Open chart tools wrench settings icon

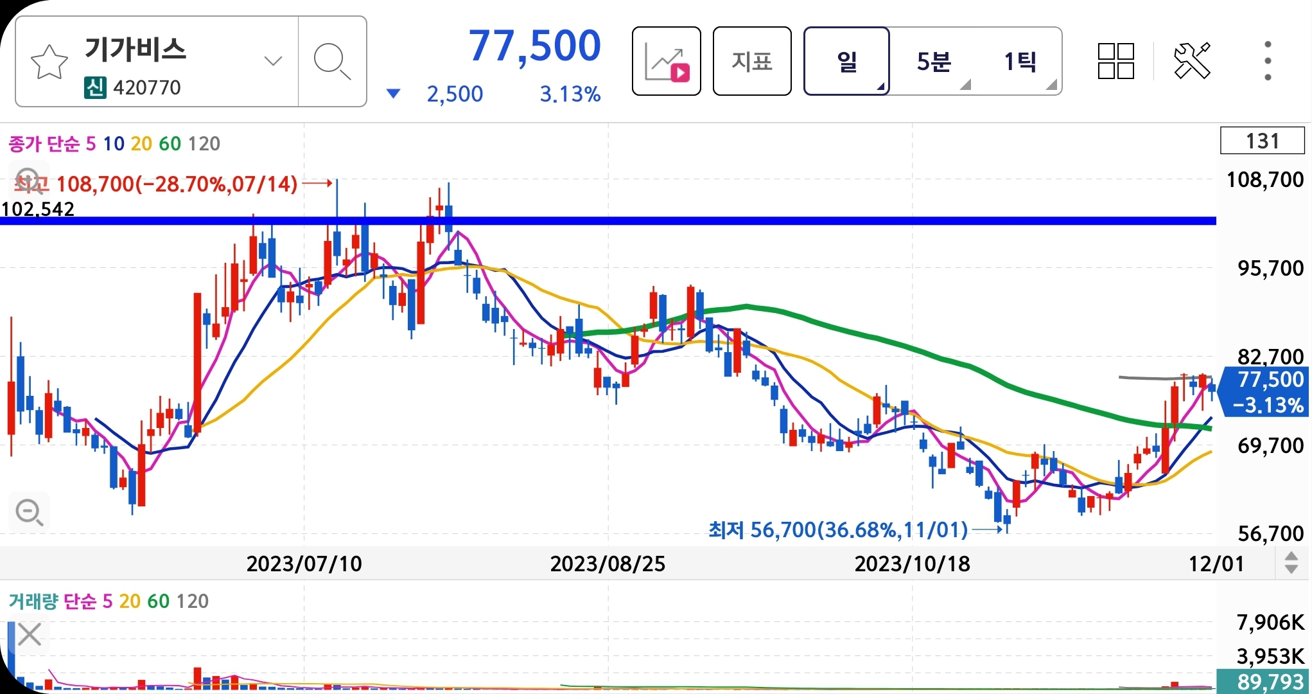pyautogui.click(x=1192, y=62)
